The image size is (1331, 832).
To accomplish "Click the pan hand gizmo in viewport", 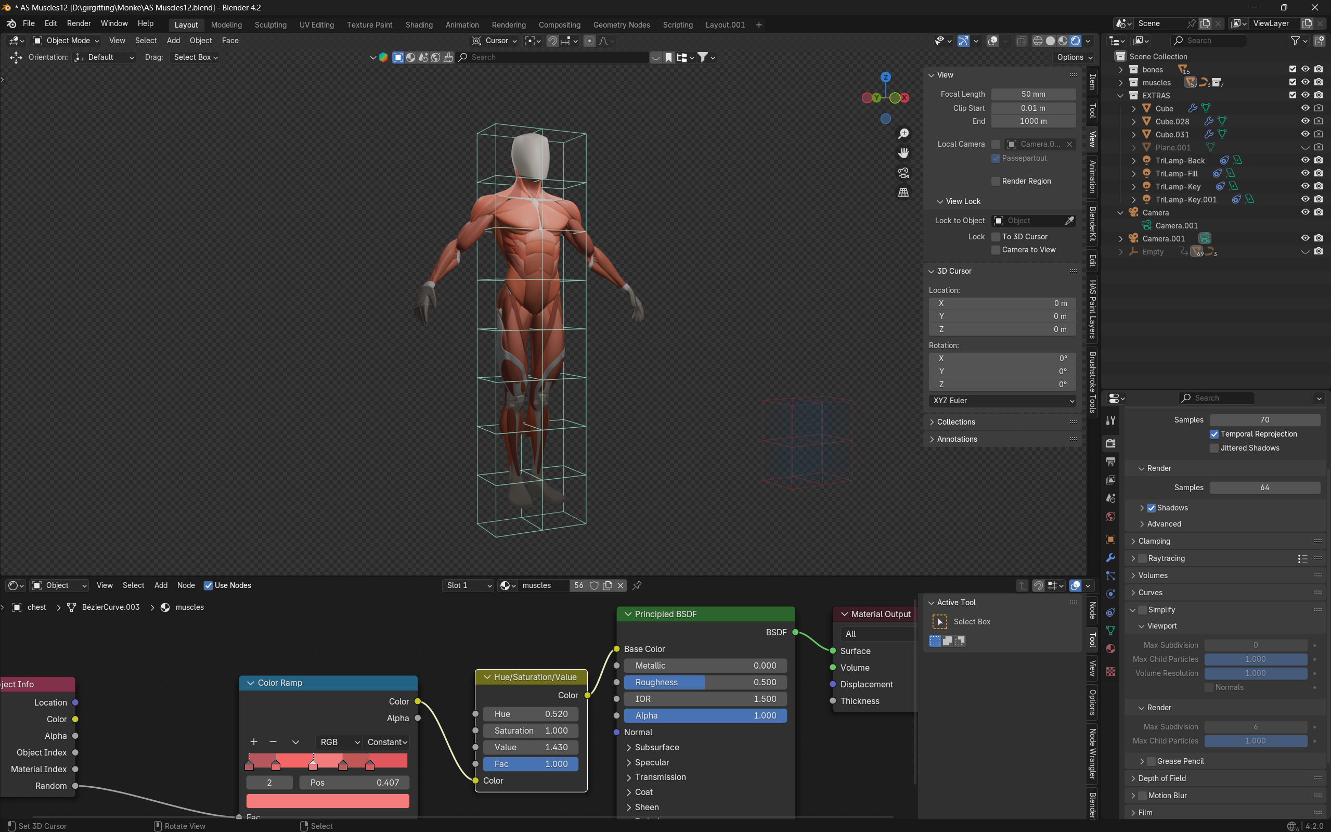I will tap(903, 153).
